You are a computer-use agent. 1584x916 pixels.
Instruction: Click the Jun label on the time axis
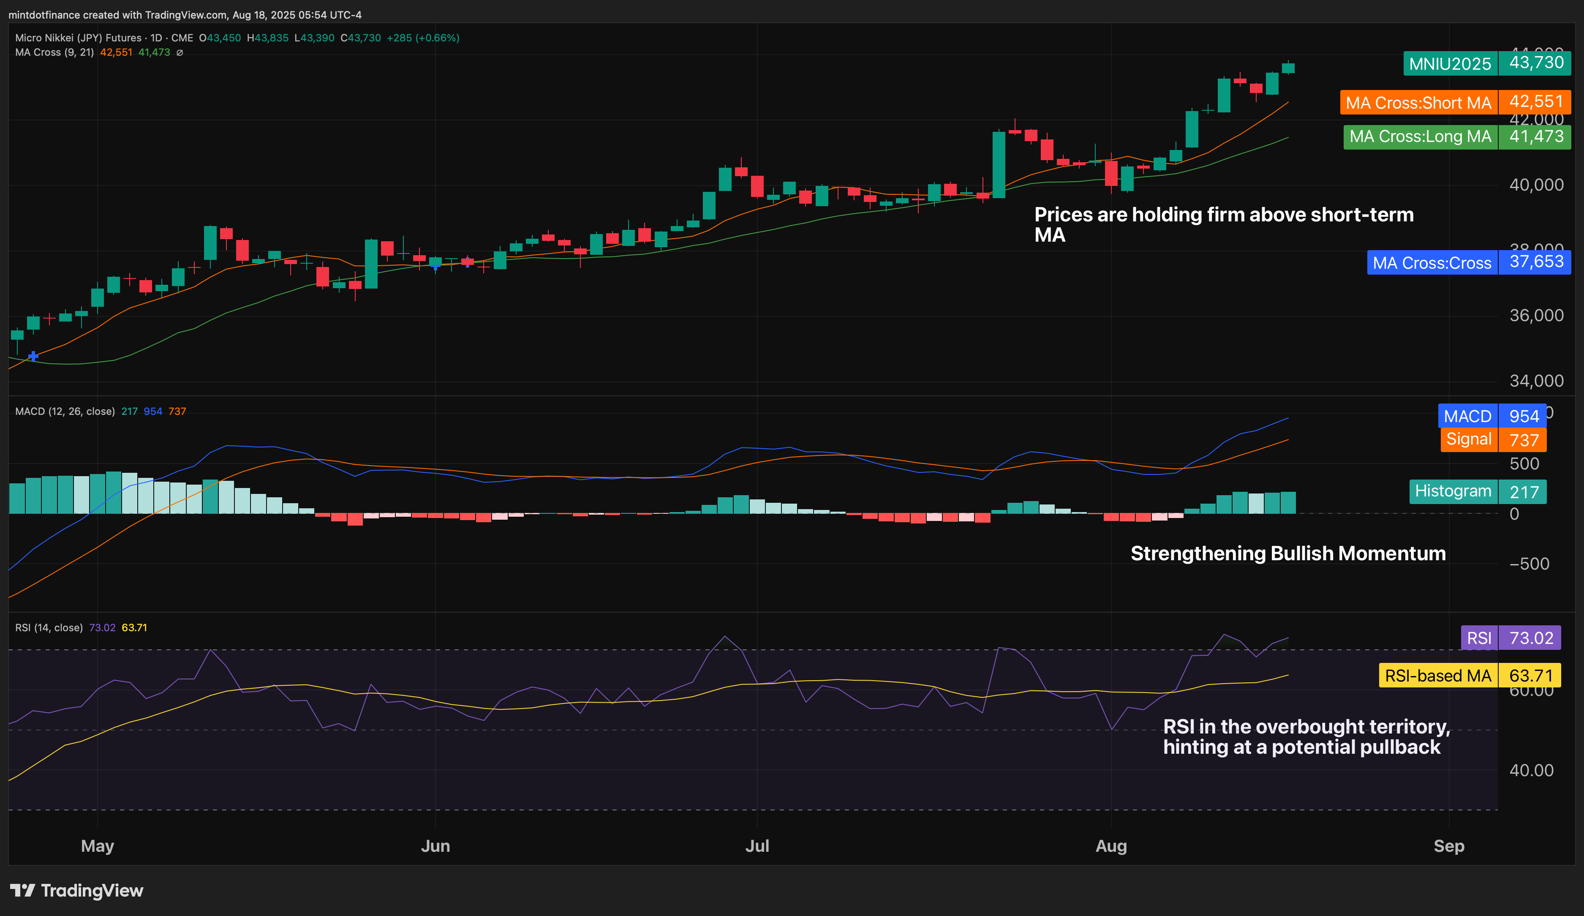tap(435, 845)
